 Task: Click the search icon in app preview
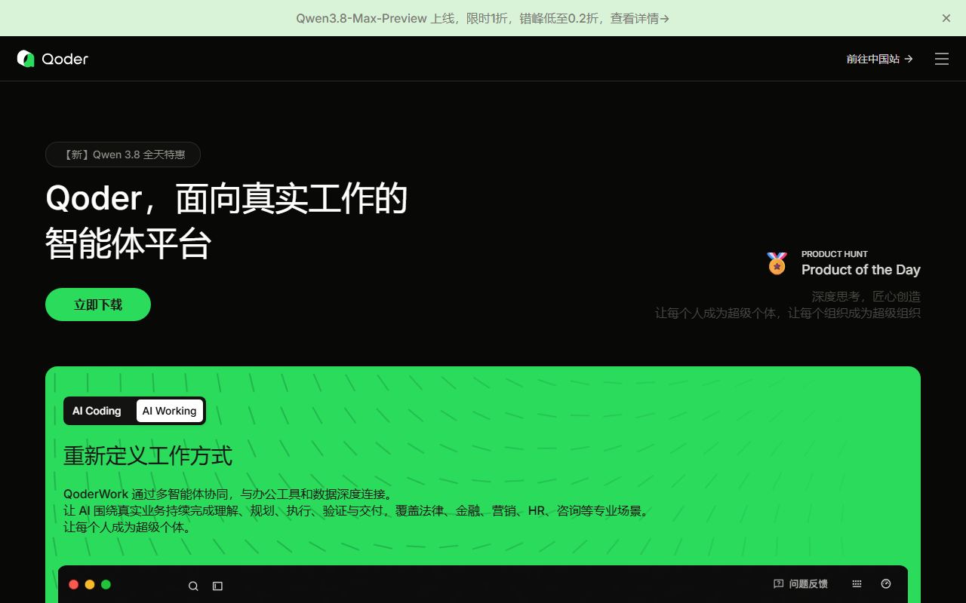point(193,586)
